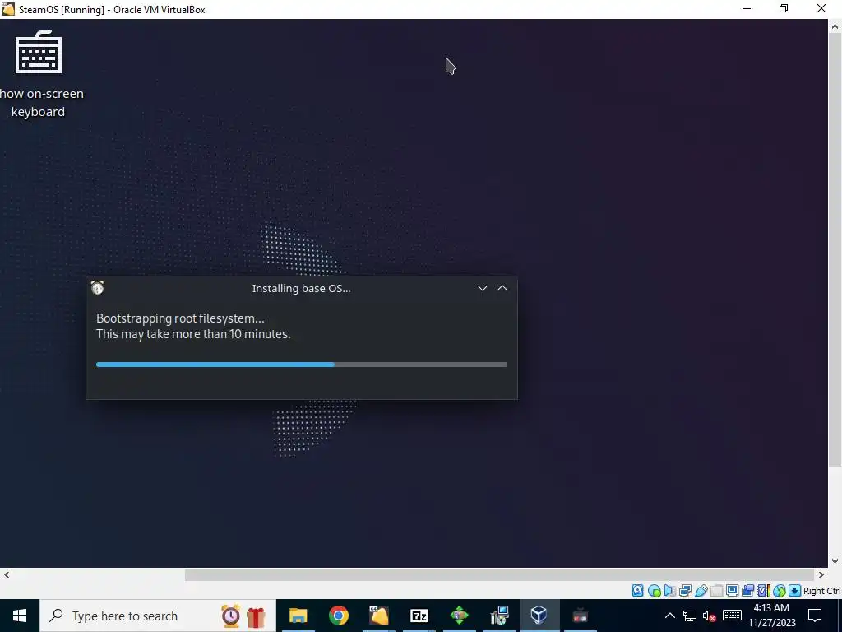Open the green arrows app in taskbar
This screenshot has width=842, height=632.
[459, 616]
